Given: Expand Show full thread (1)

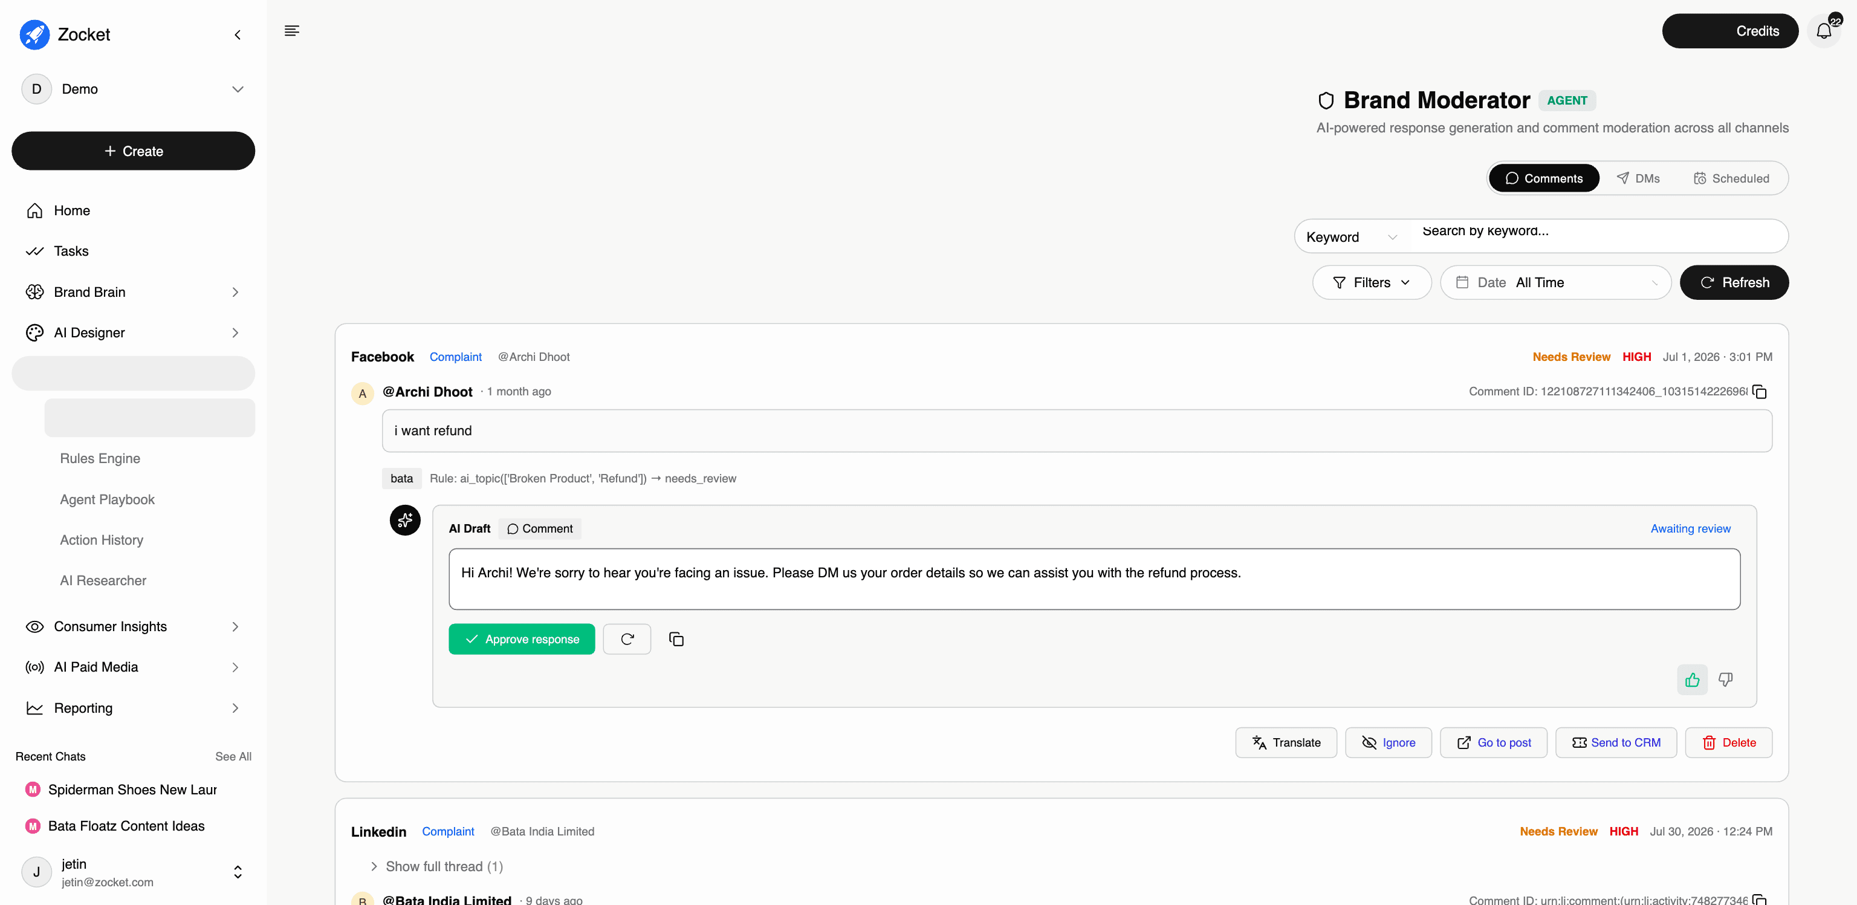Looking at the screenshot, I should 437,866.
